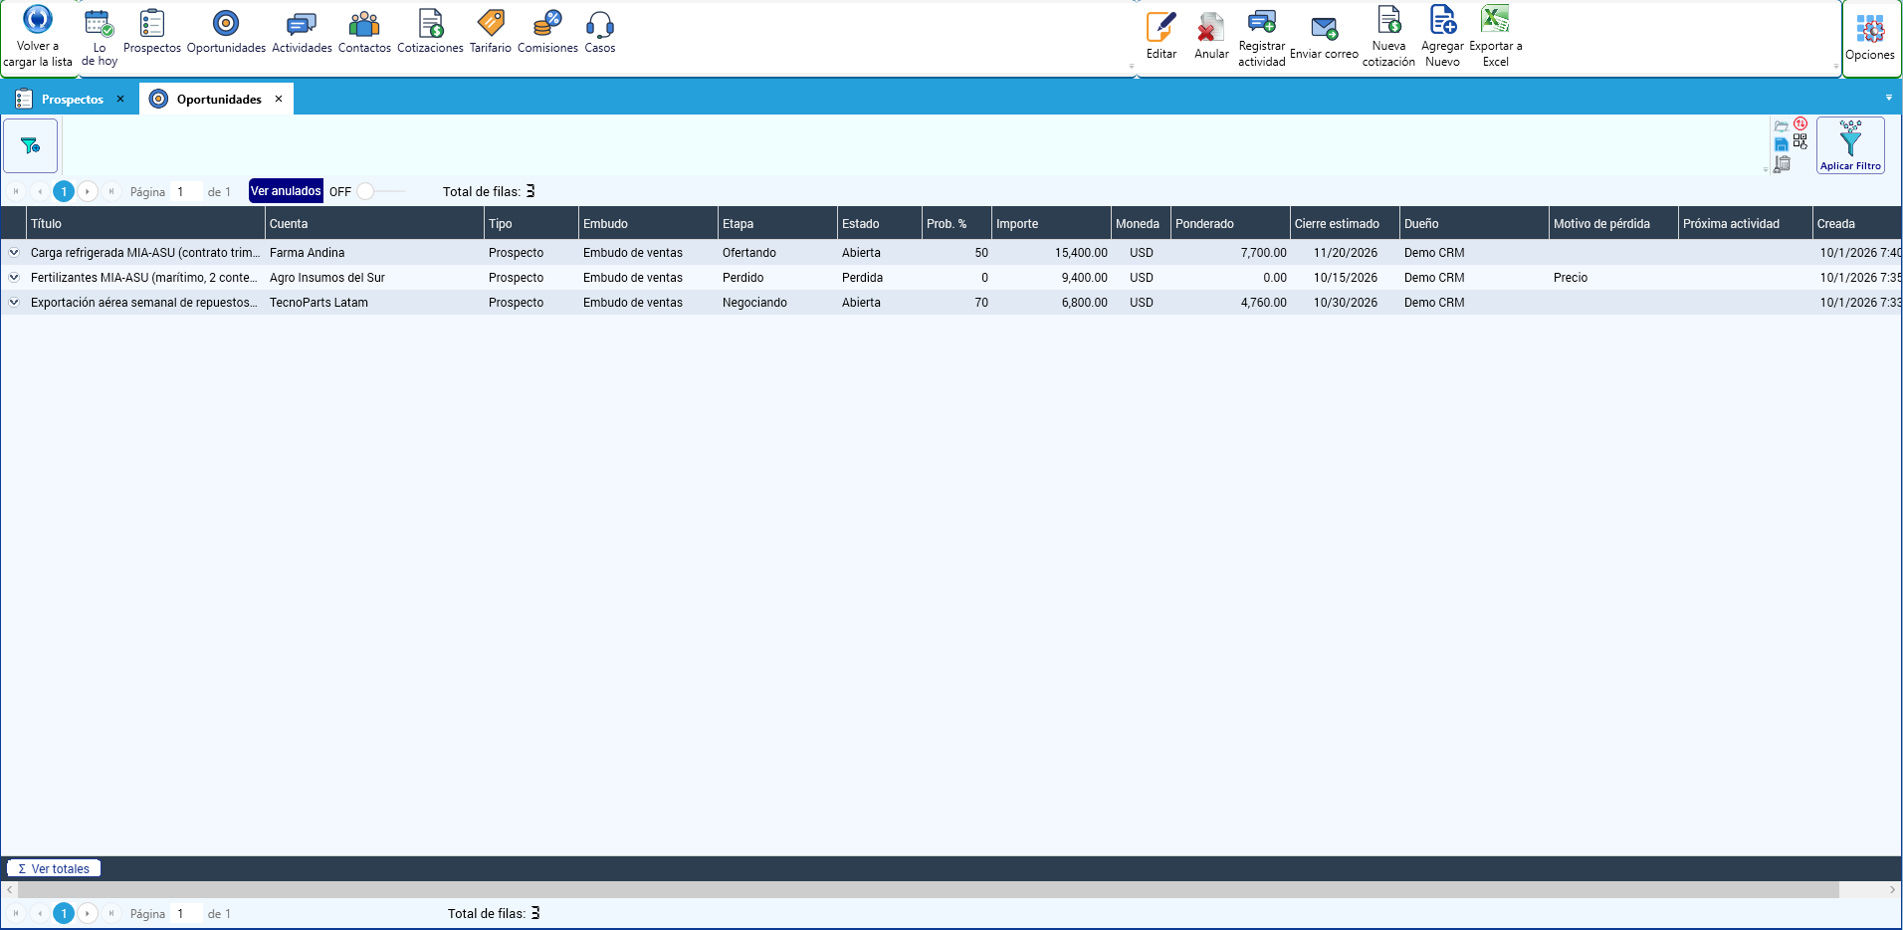1903x930 pixels.
Task: Click the open filter folder icon
Action: pyautogui.click(x=1782, y=126)
